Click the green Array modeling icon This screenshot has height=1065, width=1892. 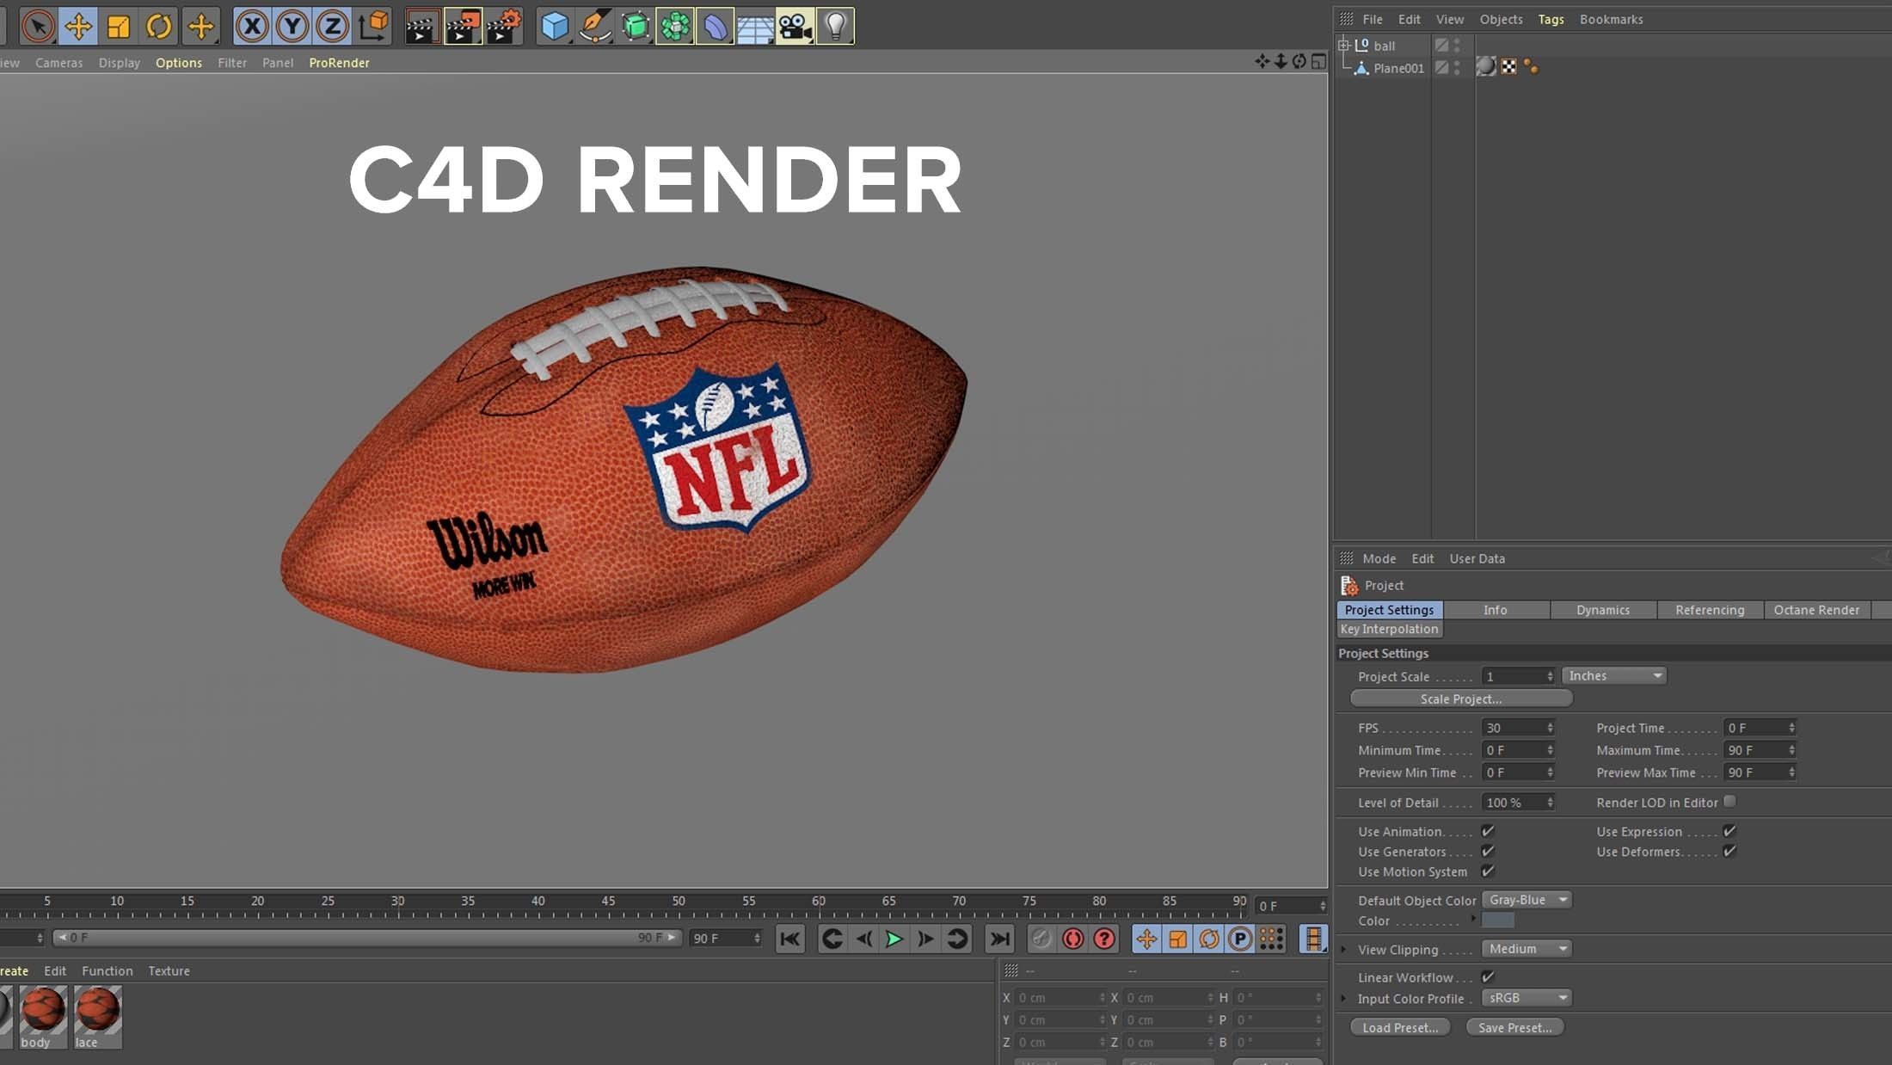pos(675,26)
